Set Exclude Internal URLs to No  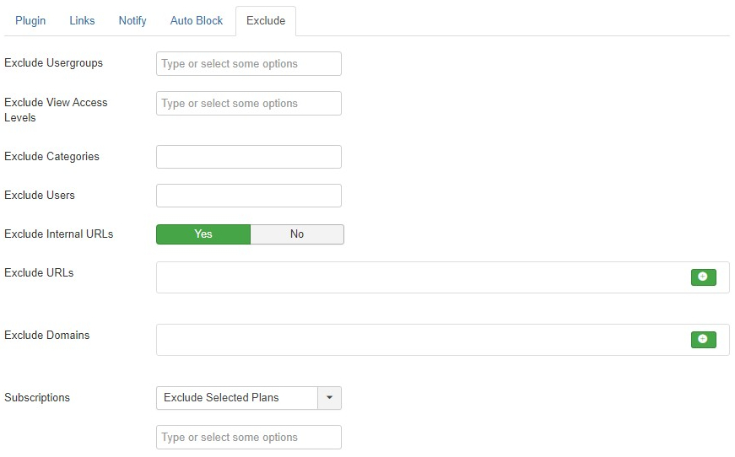coord(297,234)
